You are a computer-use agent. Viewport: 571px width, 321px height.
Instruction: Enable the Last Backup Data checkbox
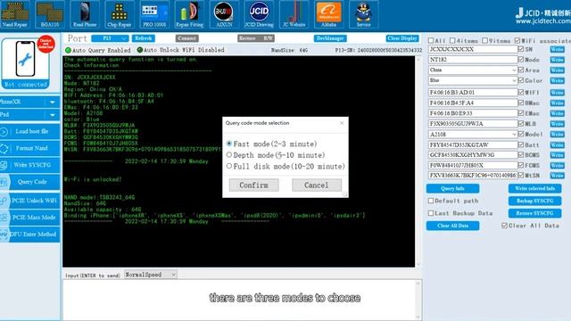[x=431, y=213]
